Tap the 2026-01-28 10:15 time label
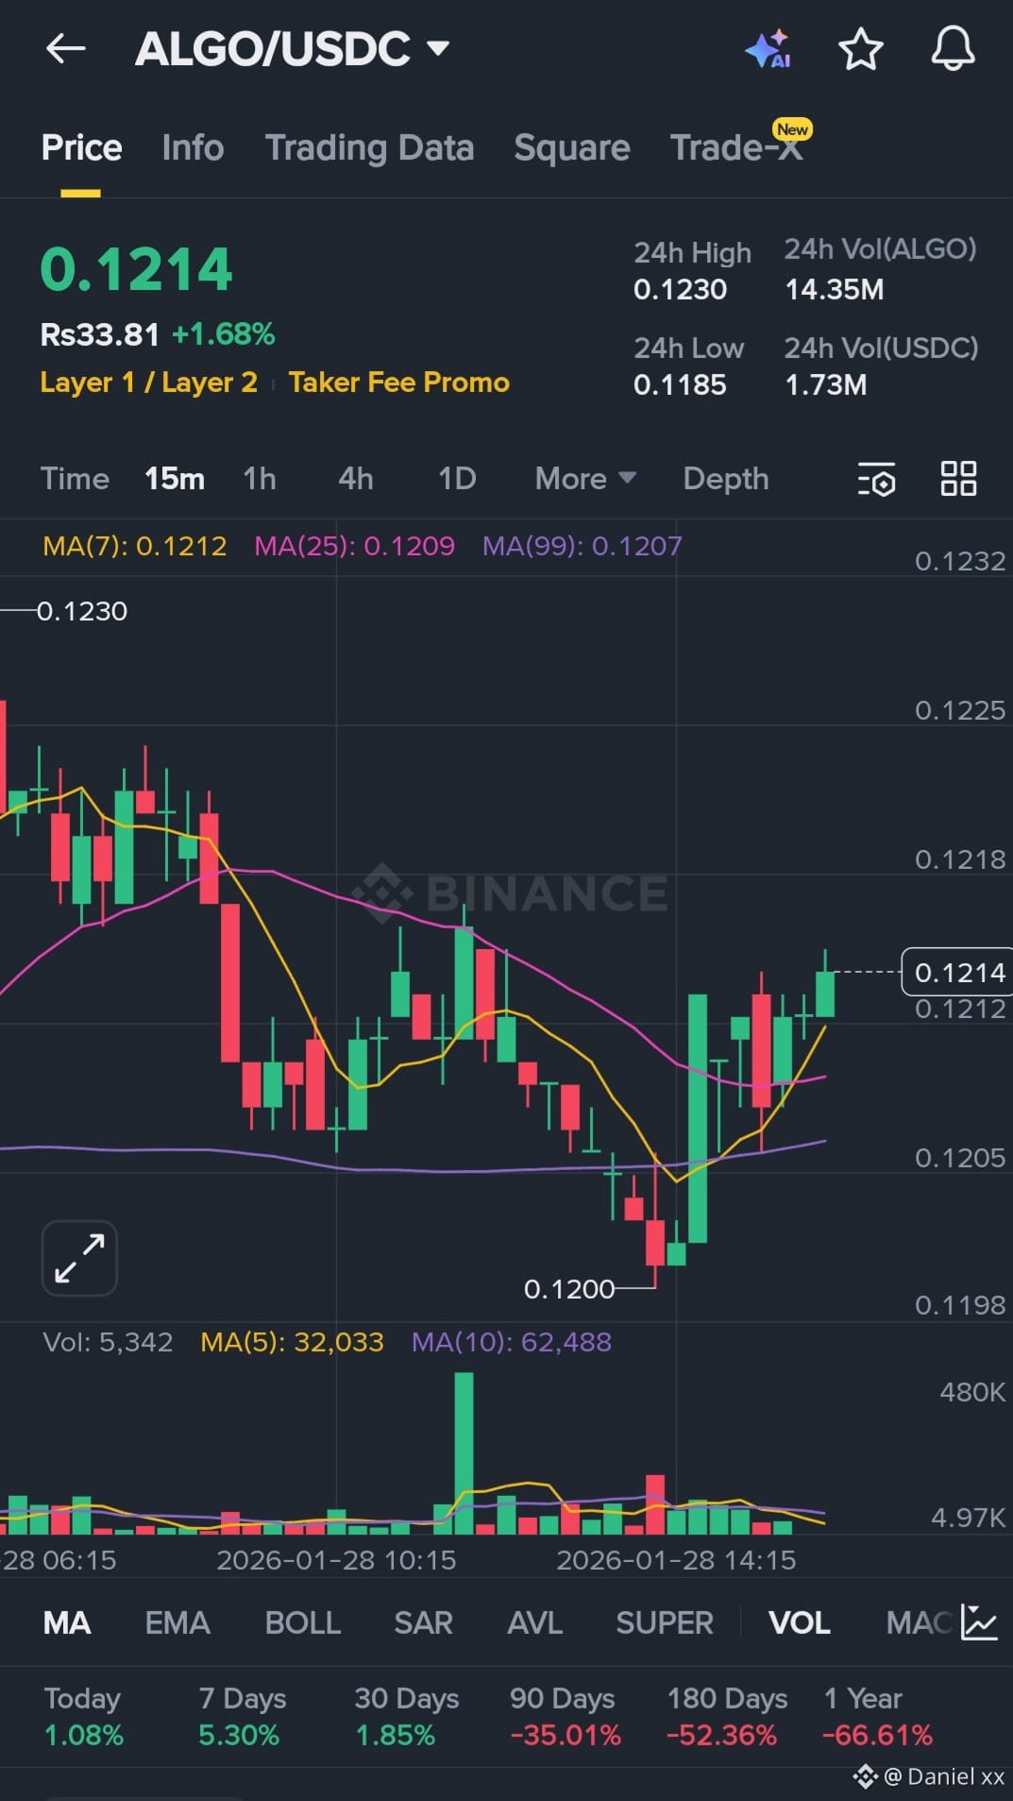 (336, 1559)
